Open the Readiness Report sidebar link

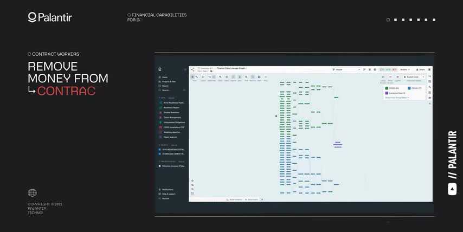[x=171, y=107]
